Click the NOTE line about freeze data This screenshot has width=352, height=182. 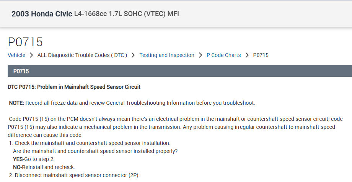click(x=132, y=103)
